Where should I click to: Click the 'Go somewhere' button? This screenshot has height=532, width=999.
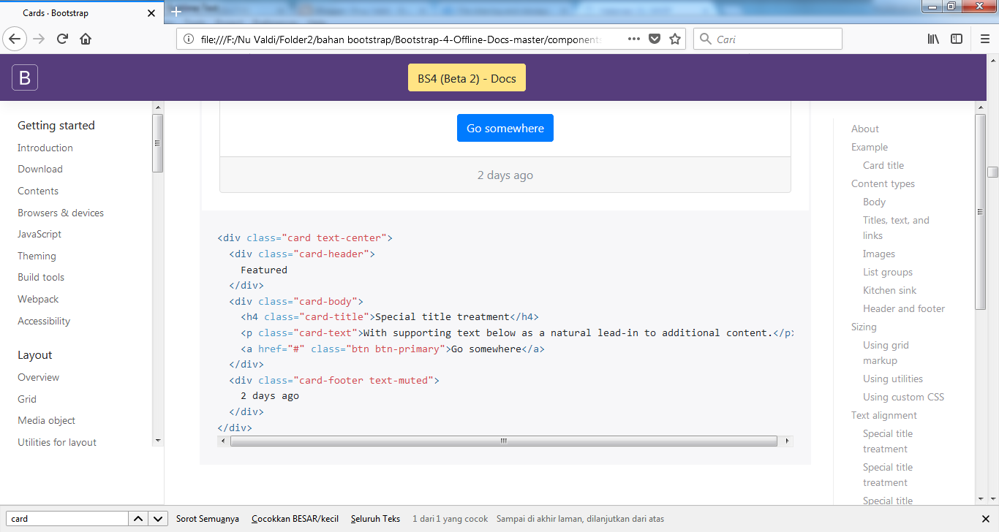505,127
